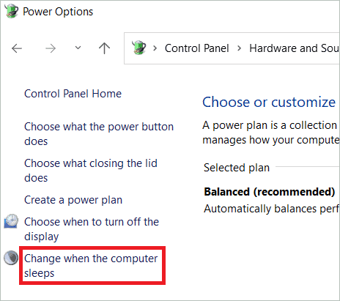Expand the chevron after Control Panel breadcrumb
This screenshot has height=301, width=340.
pyautogui.click(x=240, y=48)
